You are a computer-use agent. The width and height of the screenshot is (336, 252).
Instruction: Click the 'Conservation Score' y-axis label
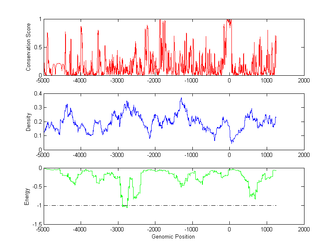coord(29,47)
